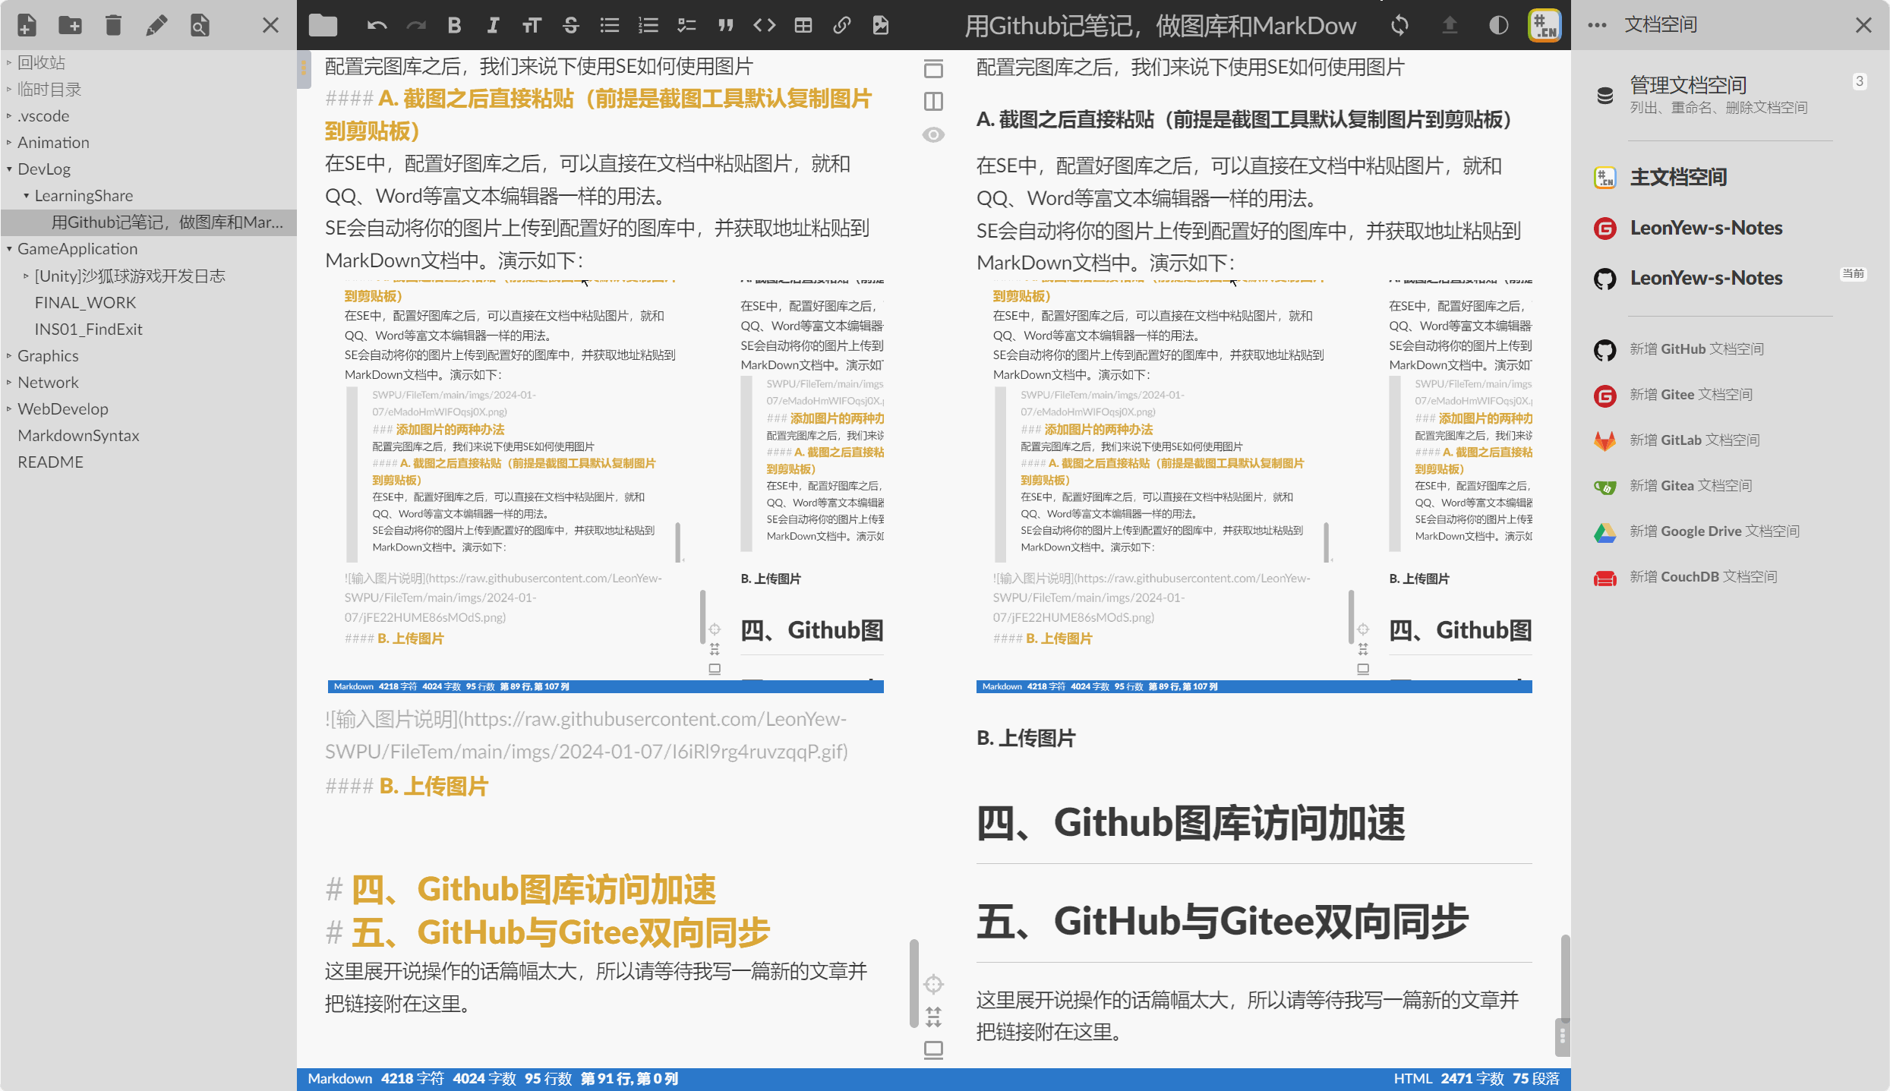Create a new folder in explorer
1890x1091 pixels.
[x=70, y=26]
